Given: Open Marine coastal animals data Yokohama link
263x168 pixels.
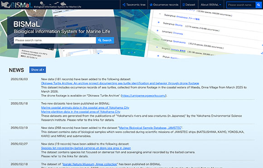Looking at the screenshot, I should (85, 108).
